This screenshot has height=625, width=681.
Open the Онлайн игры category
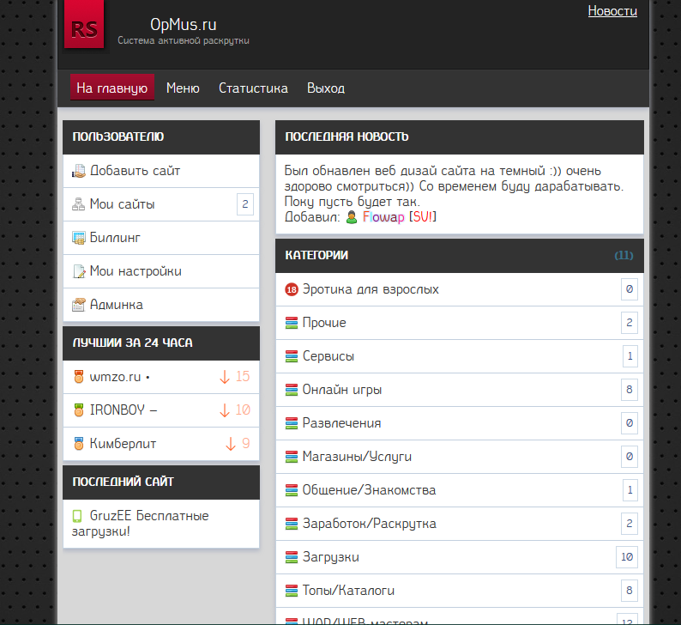[342, 390]
